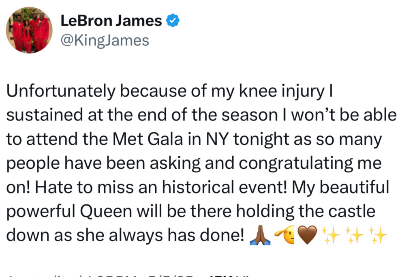The width and height of the screenshot is (415, 277).
Task: Click the word "congratulating" in the tweet
Action: point(296,164)
